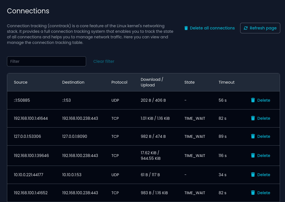Click trash icon beside Delete all connections
Image resolution: width=285 pixels, height=202 pixels.
point(186,28)
